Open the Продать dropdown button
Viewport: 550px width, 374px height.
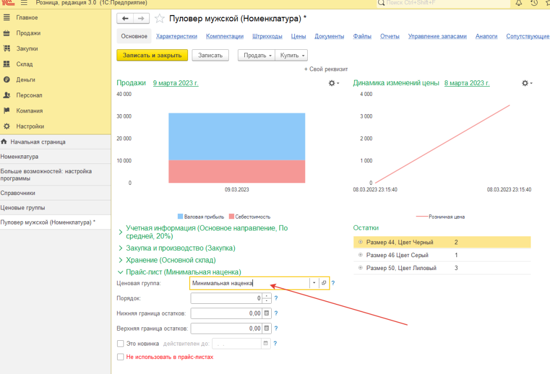(x=256, y=55)
